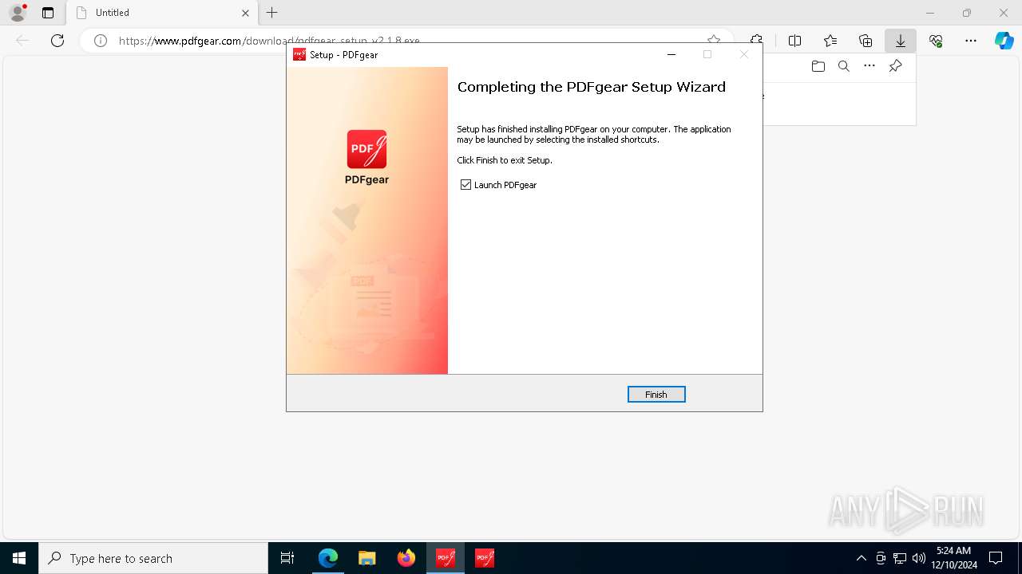Viewport: 1022px width, 574px height.
Task: Select second PDFgear taskbar icon
Action: pyautogui.click(x=485, y=558)
